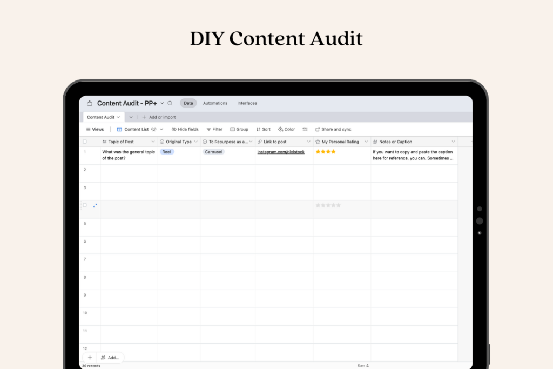
Task: Open the Sort options
Action: click(264, 130)
